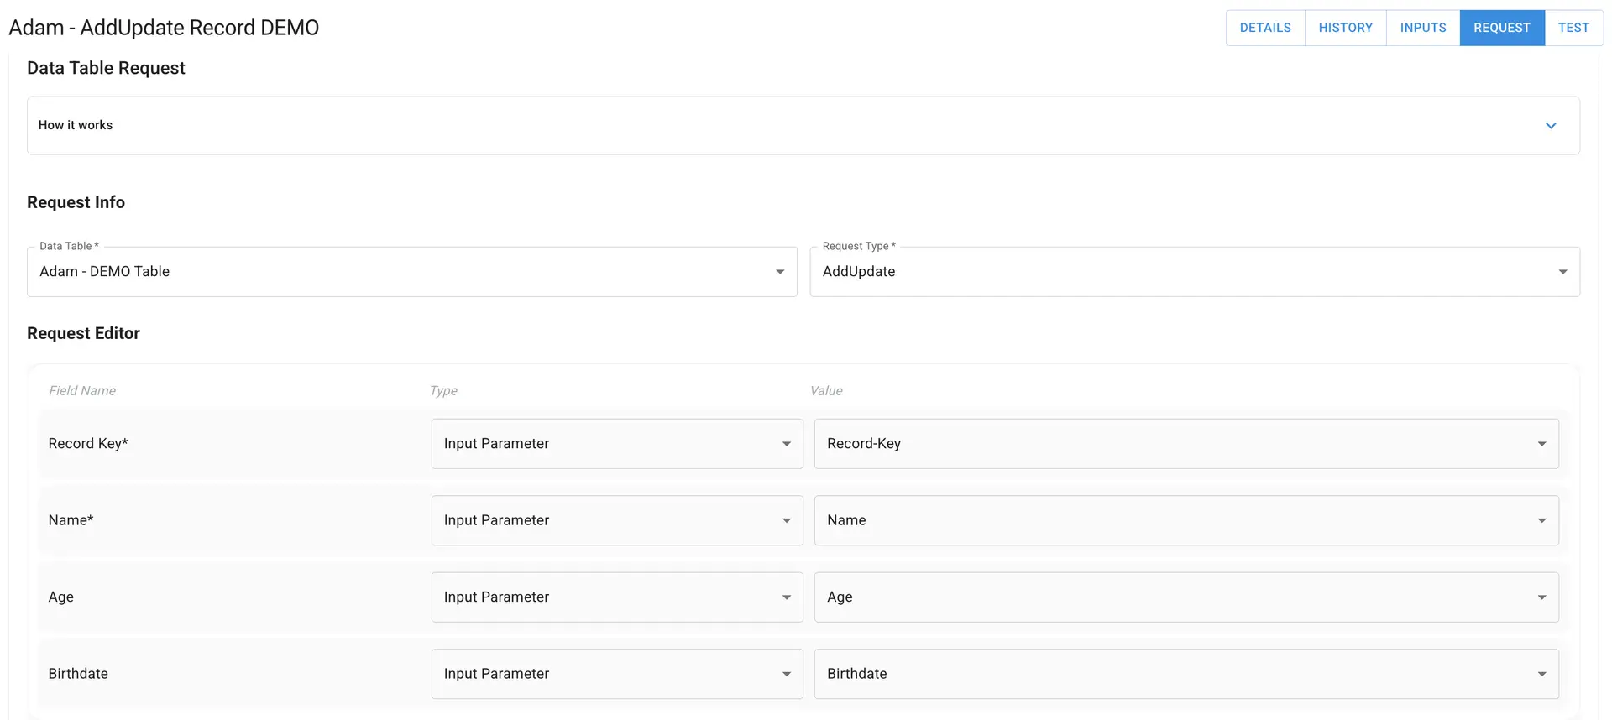Click the Data Table Request heading
The height and width of the screenshot is (720, 1612).
tap(106, 68)
